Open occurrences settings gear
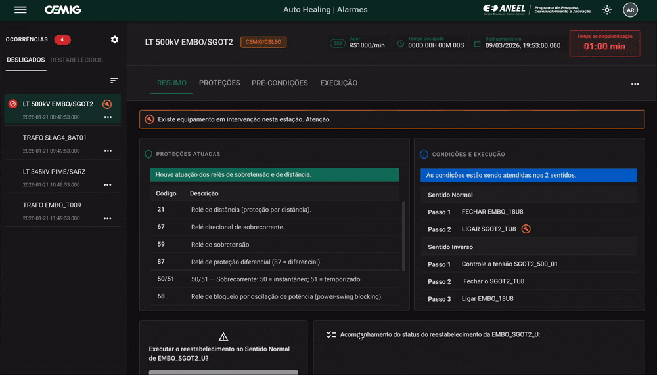 click(x=114, y=39)
